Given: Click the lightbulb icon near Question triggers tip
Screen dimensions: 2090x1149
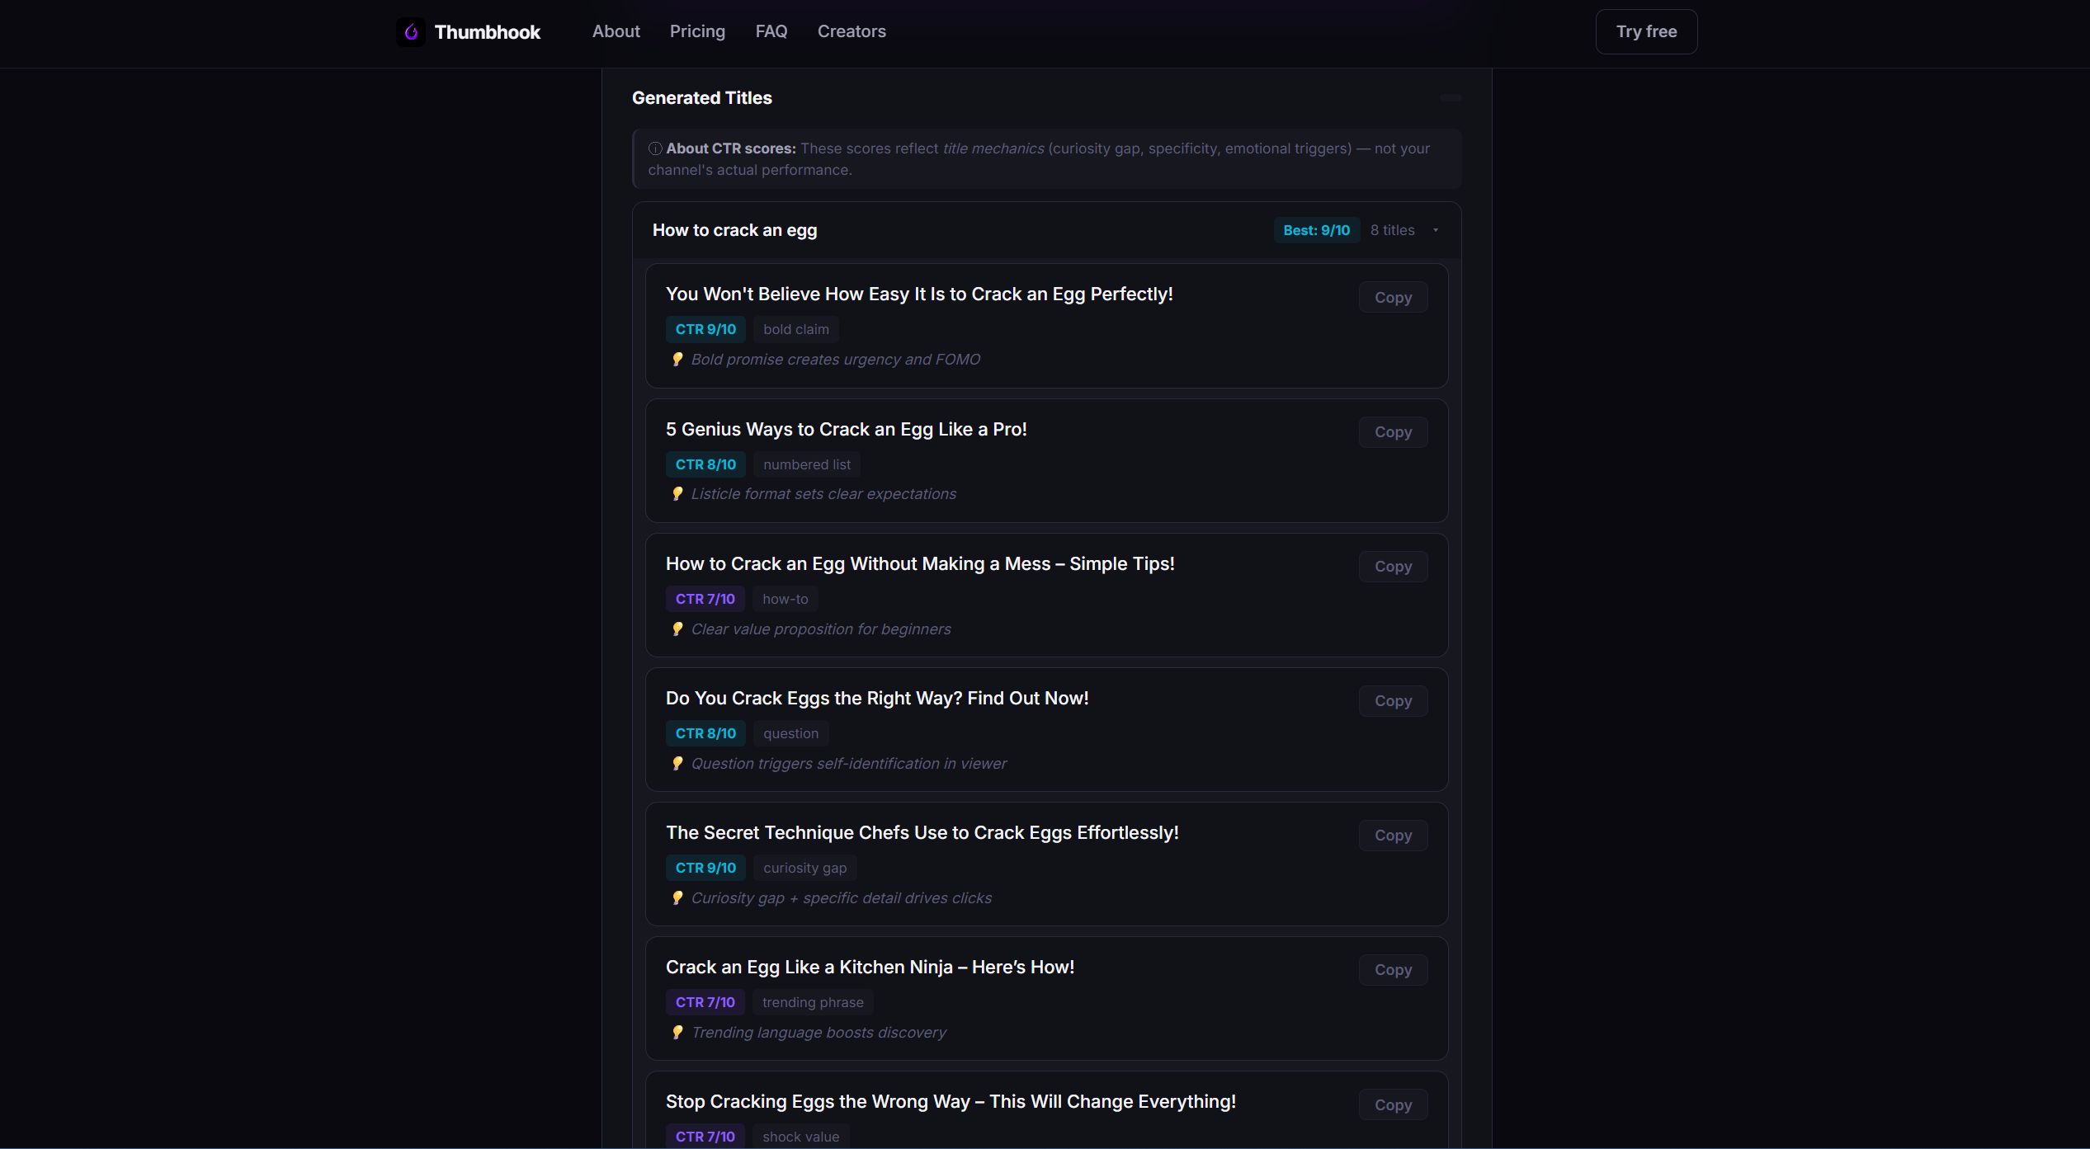Looking at the screenshot, I should (677, 763).
